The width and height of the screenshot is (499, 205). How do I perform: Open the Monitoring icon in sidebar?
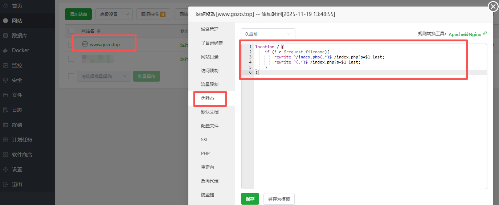tap(5, 65)
